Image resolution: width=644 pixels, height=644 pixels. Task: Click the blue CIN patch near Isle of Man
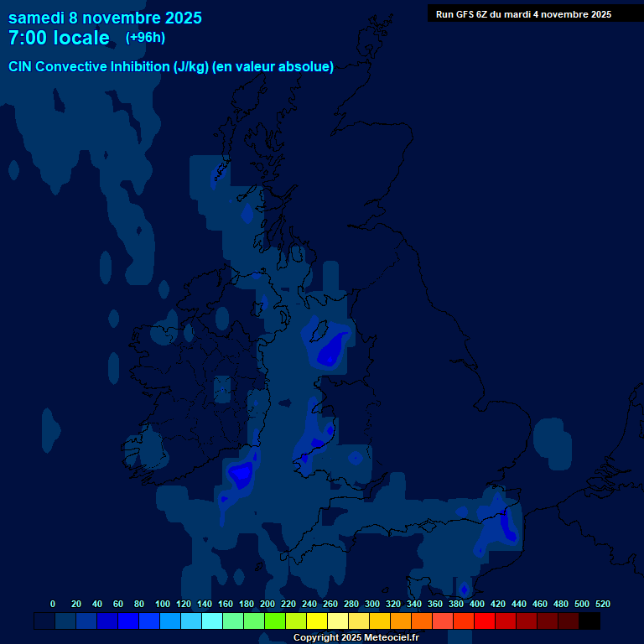click(331, 350)
